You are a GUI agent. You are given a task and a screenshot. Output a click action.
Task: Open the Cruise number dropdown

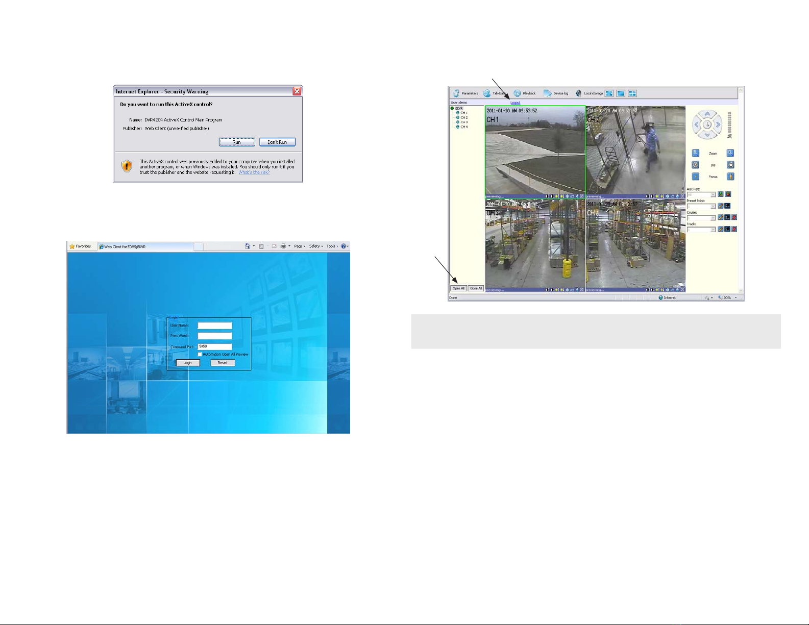tap(713, 218)
